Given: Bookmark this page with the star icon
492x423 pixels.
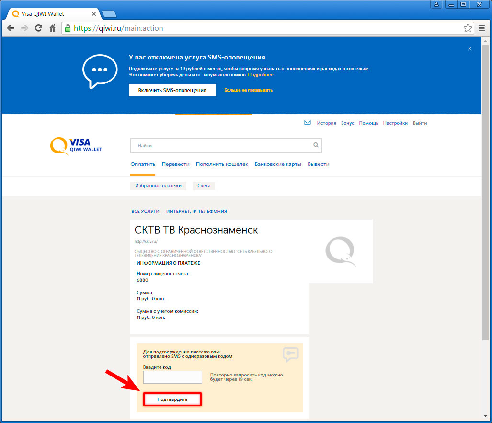Looking at the screenshot, I should tap(468, 28).
